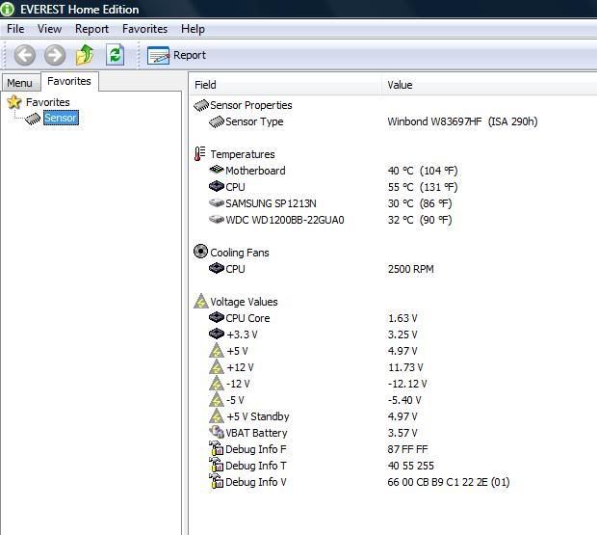Click the Sensor chip icon in tree
Image resolution: width=597 pixels, height=535 pixels.
click(x=33, y=119)
